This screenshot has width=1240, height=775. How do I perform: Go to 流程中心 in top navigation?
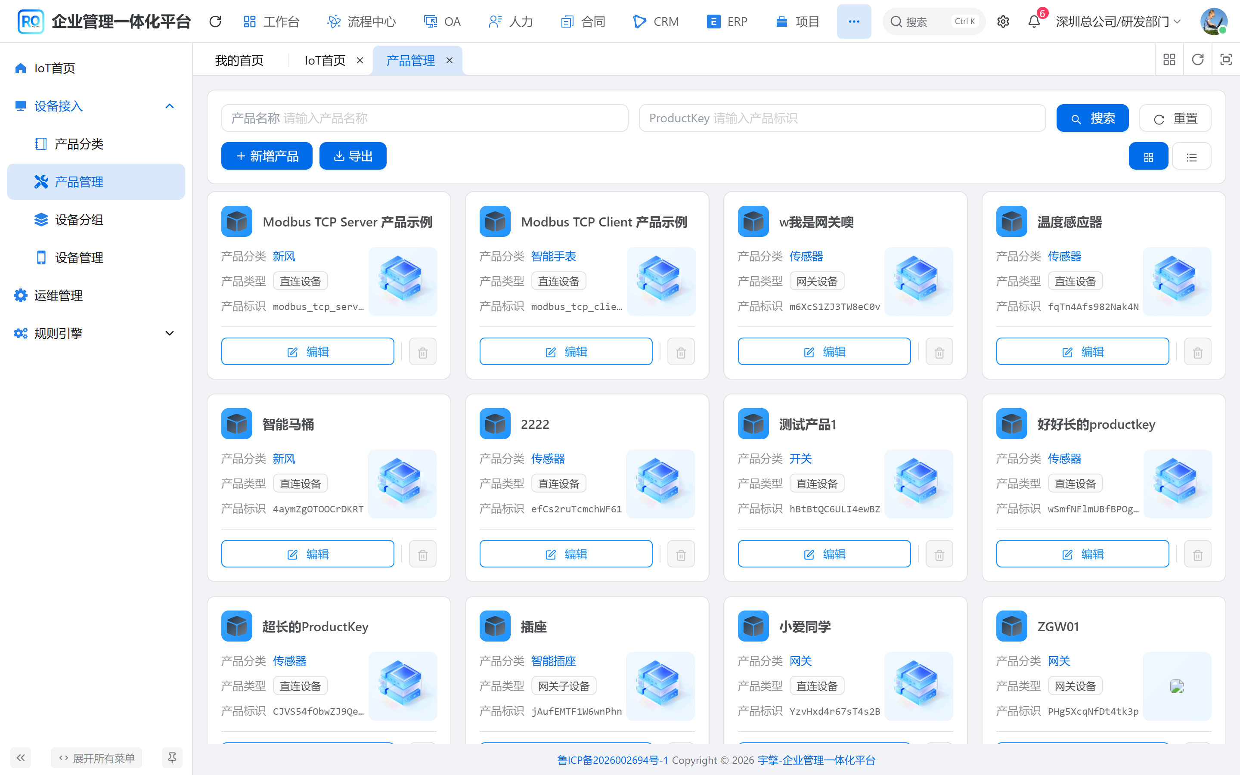coord(362,22)
